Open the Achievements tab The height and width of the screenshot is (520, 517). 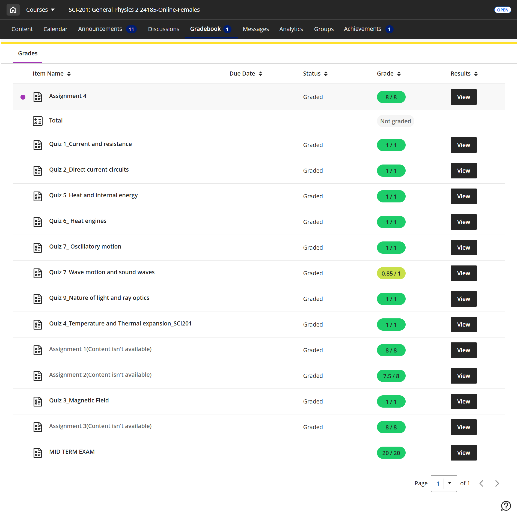pos(369,29)
